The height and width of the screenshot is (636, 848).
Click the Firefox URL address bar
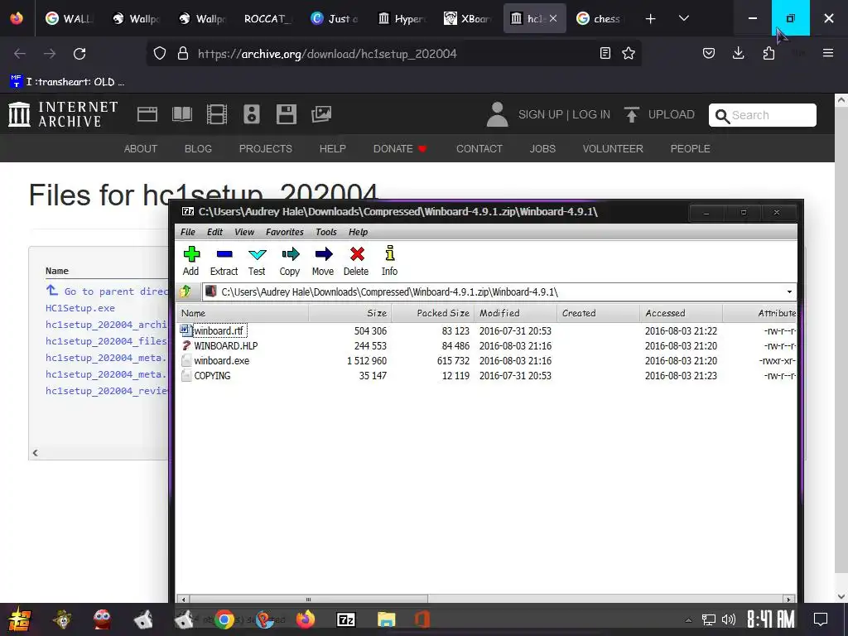(393, 54)
